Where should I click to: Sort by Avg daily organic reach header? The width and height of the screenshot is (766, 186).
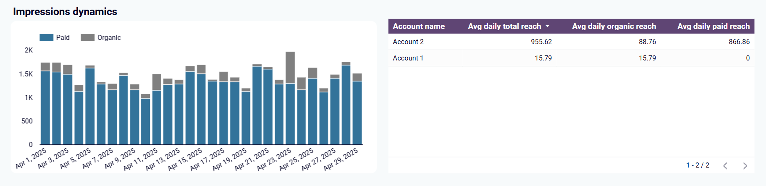coord(614,26)
